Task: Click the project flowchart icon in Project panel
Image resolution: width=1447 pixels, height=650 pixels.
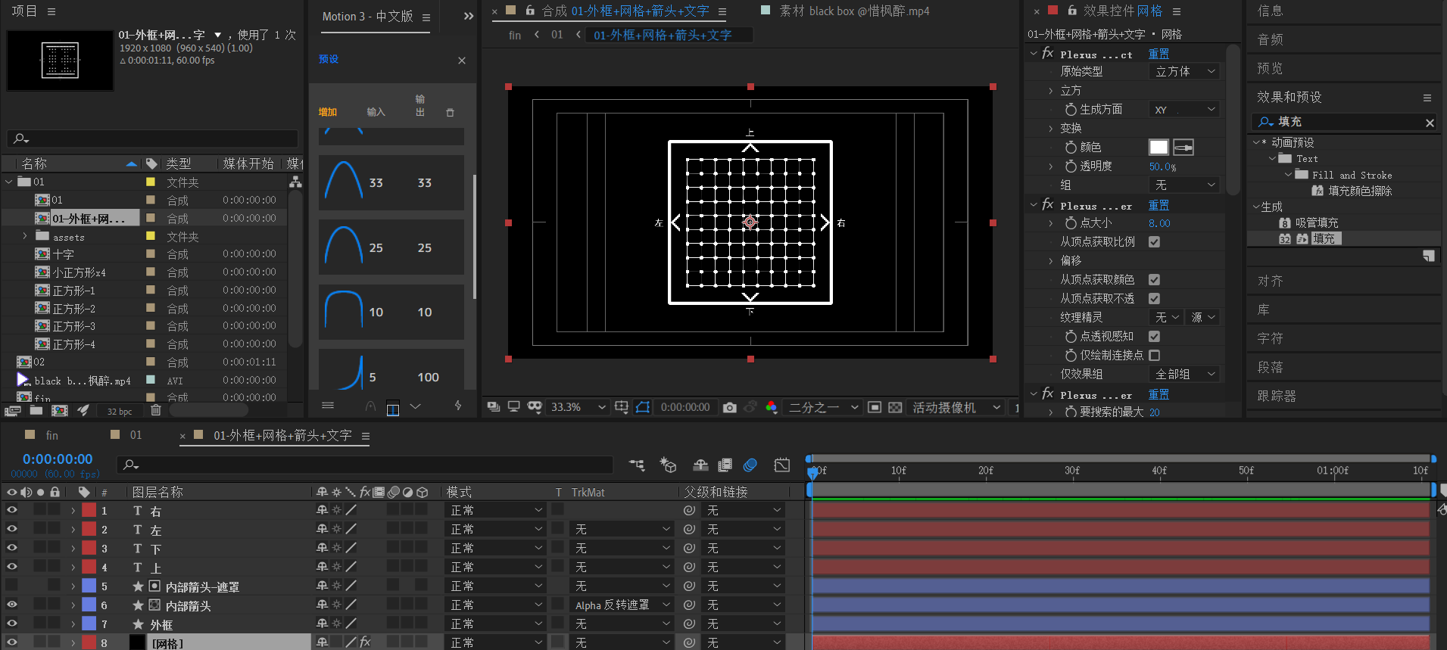Action: [295, 182]
